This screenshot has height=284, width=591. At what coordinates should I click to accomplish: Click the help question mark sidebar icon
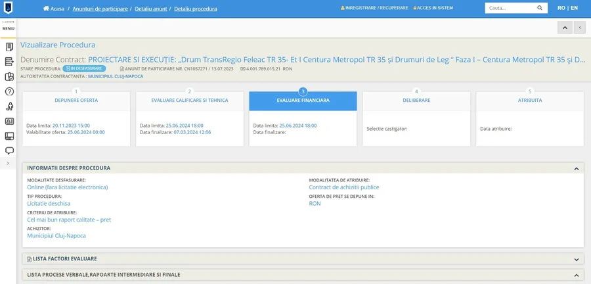(9, 92)
